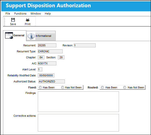151x135 pixels.
Task: Select Routed Has Been radio button
Action: [x=102, y=87]
